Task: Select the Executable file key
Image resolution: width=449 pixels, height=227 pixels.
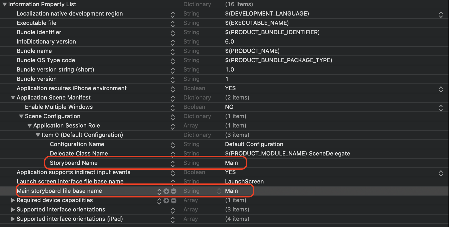Action: pos(36,23)
